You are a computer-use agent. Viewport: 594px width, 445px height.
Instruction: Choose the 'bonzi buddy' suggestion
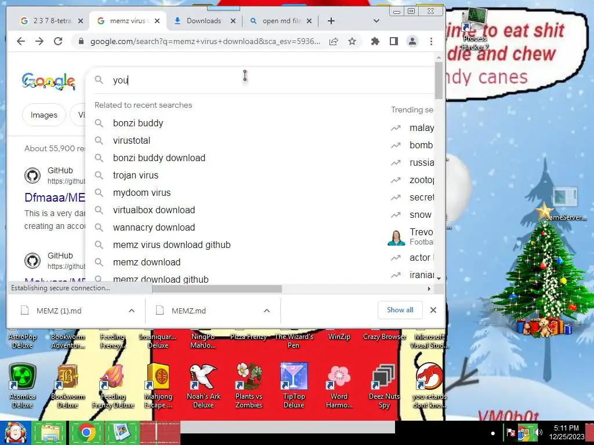coord(138,123)
